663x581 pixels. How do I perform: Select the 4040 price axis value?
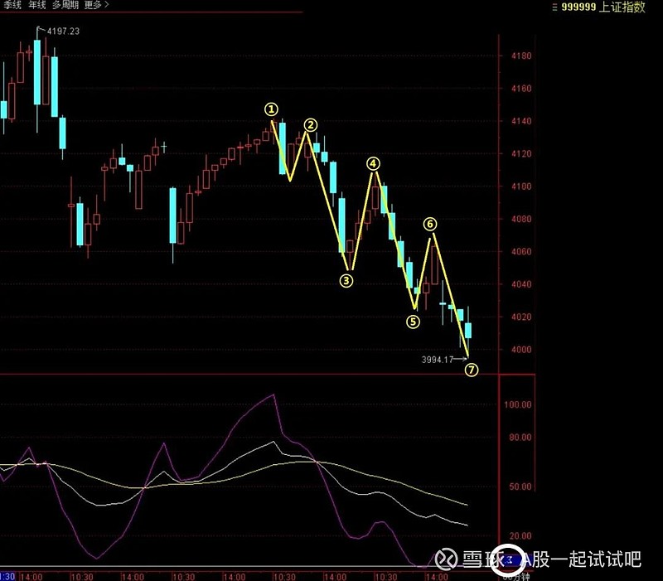click(521, 284)
